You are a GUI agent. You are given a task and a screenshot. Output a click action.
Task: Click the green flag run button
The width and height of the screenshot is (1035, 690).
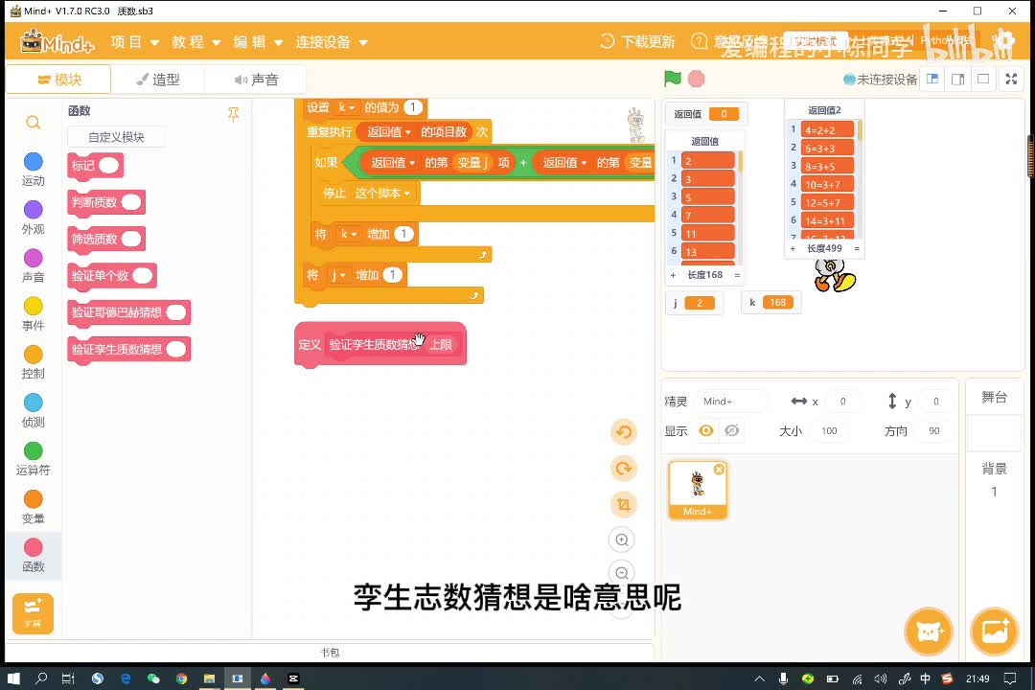(x=672, y=79)
